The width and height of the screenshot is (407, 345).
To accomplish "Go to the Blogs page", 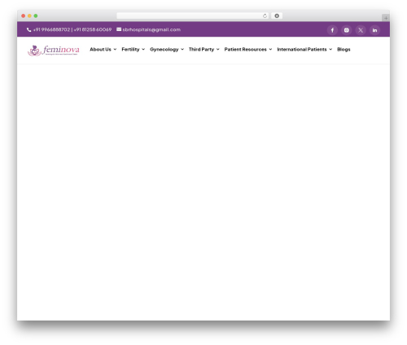I will 344,50.
